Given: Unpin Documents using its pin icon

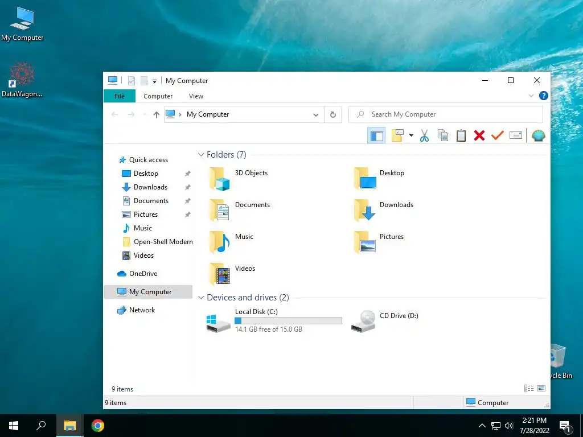Looking at the screenshot, I should [x=188, y=201].
